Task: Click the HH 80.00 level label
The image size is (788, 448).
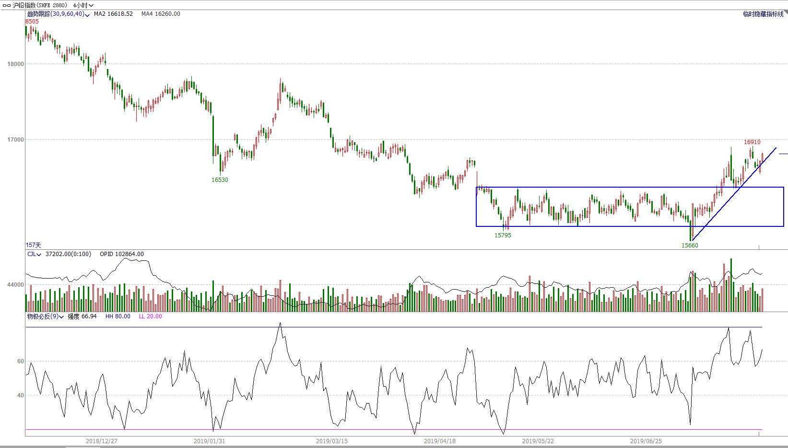Action: click(x=118, y=316)
